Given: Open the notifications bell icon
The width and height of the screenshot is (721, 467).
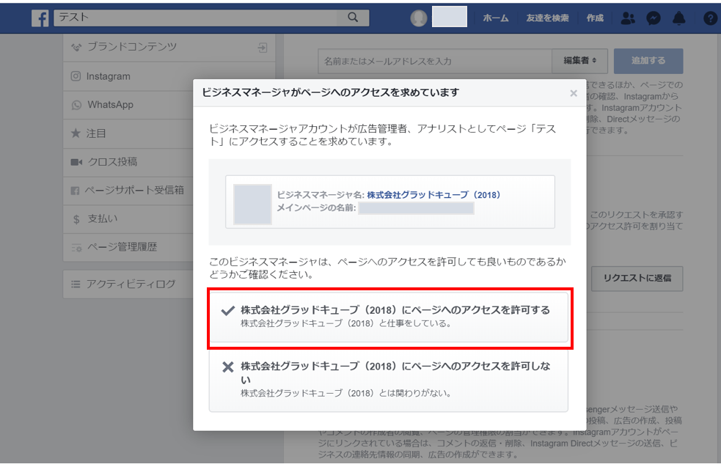Looking at the screenshot, I should tap(678, 18).
